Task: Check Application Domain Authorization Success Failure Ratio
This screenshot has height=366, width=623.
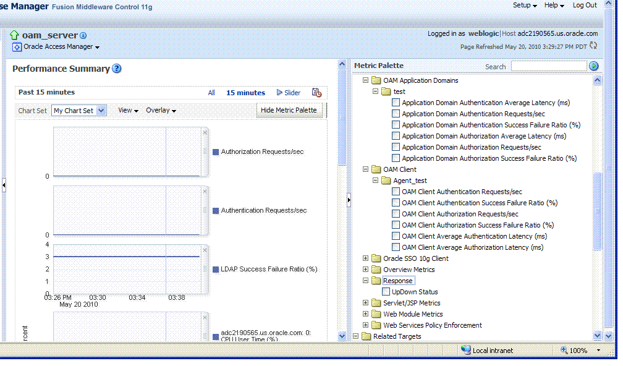Action: 396,158
